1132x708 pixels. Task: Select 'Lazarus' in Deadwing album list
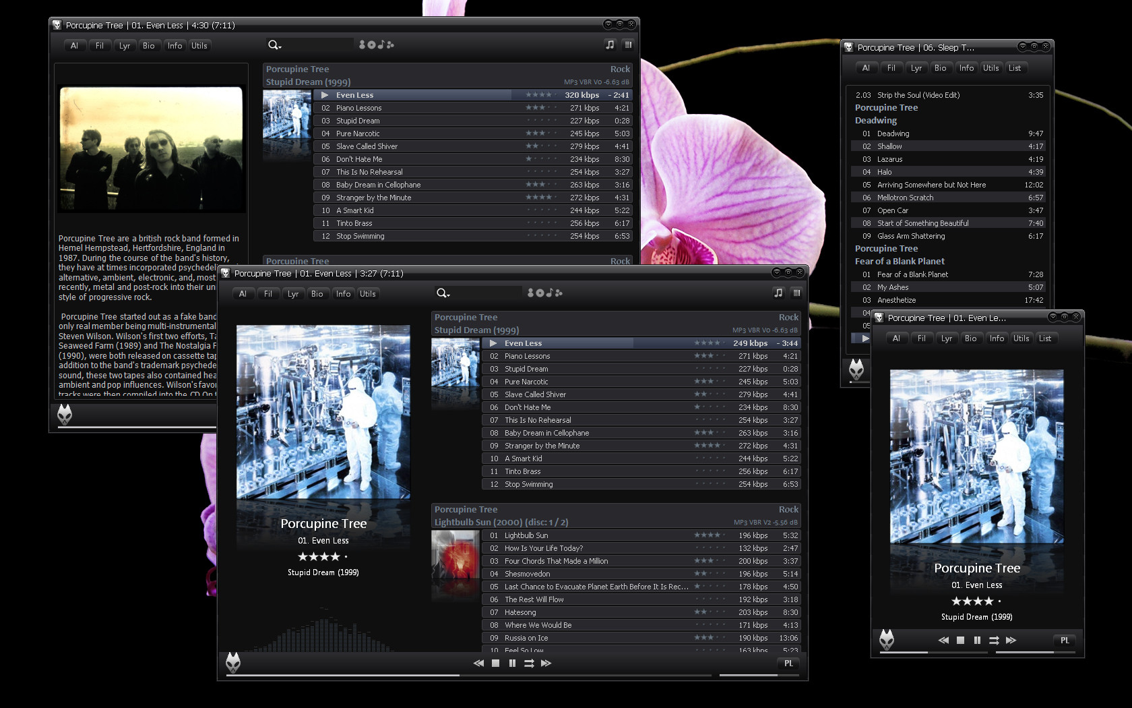click(x=949, y=159)
